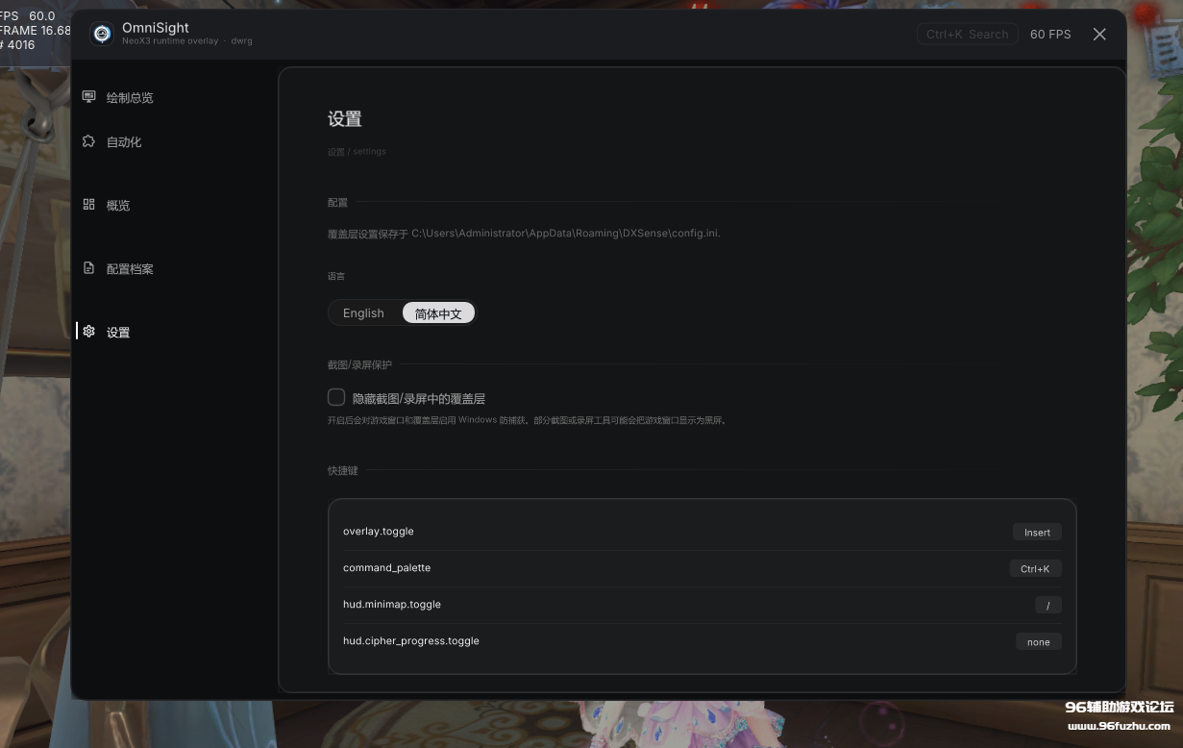Click the overlay.toggle shortcut row
This screenshot has height=748, width=1183.
pyautogui.click(x=702, y=532)
